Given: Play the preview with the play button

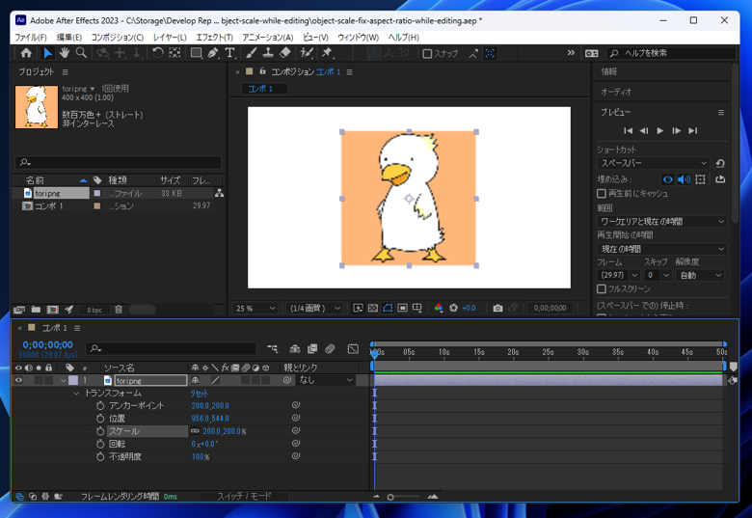Looking at the screenshot, I should coord(659,130).
